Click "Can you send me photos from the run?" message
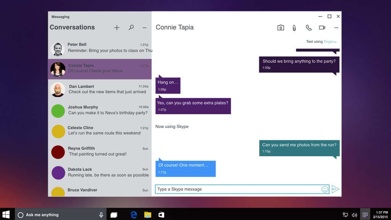Screen dimensions: 391x220 (299, 148)
